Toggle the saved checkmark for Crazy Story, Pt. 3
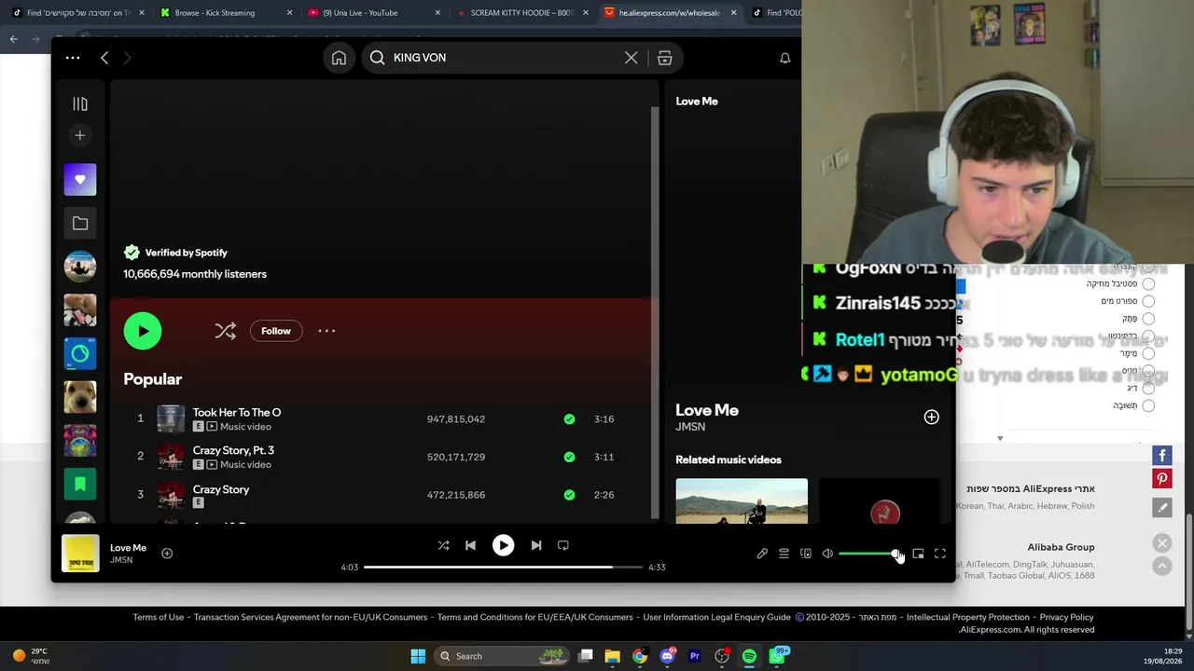Viewport: 1194px width, 671px height. point(569,458)
